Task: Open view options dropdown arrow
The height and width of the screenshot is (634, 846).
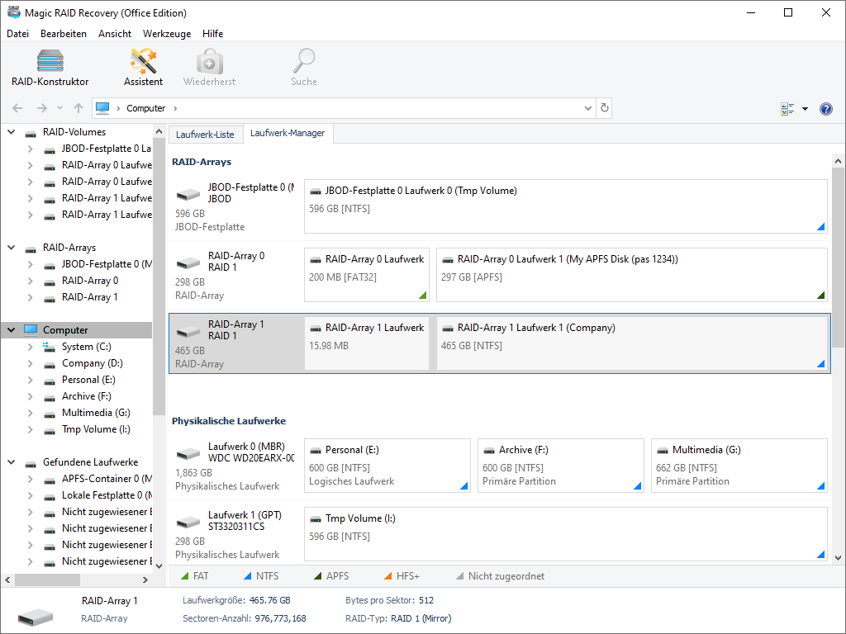Action: tap(805, 108)
